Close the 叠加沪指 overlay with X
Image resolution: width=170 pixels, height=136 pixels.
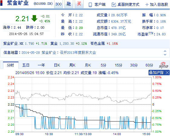167,73
